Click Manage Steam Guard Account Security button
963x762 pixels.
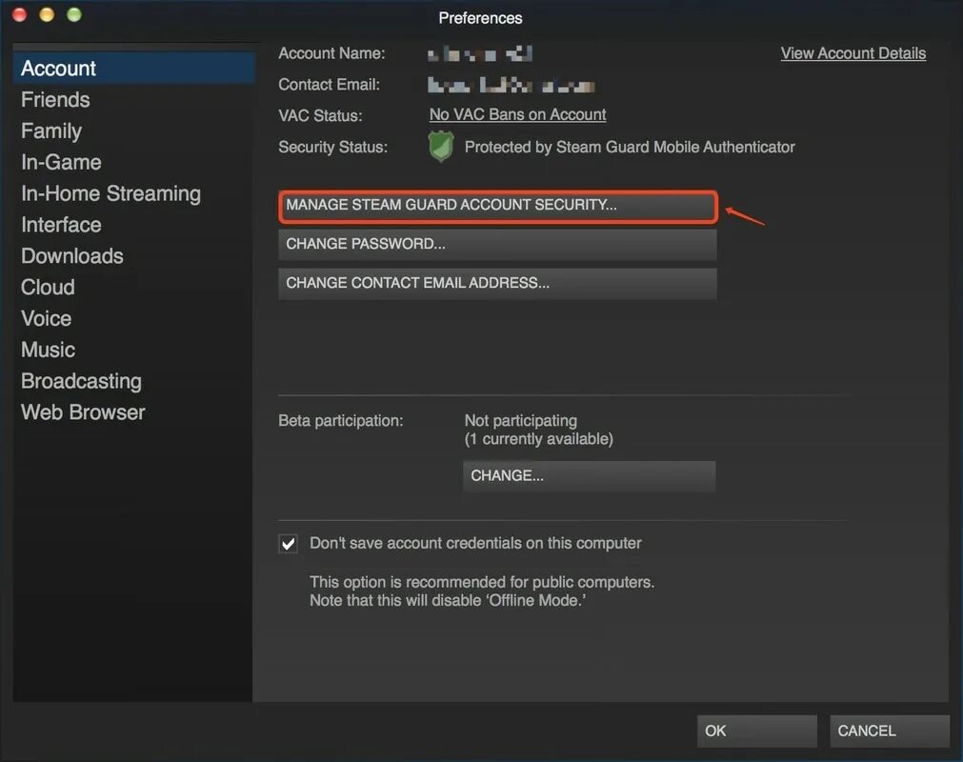497,206
